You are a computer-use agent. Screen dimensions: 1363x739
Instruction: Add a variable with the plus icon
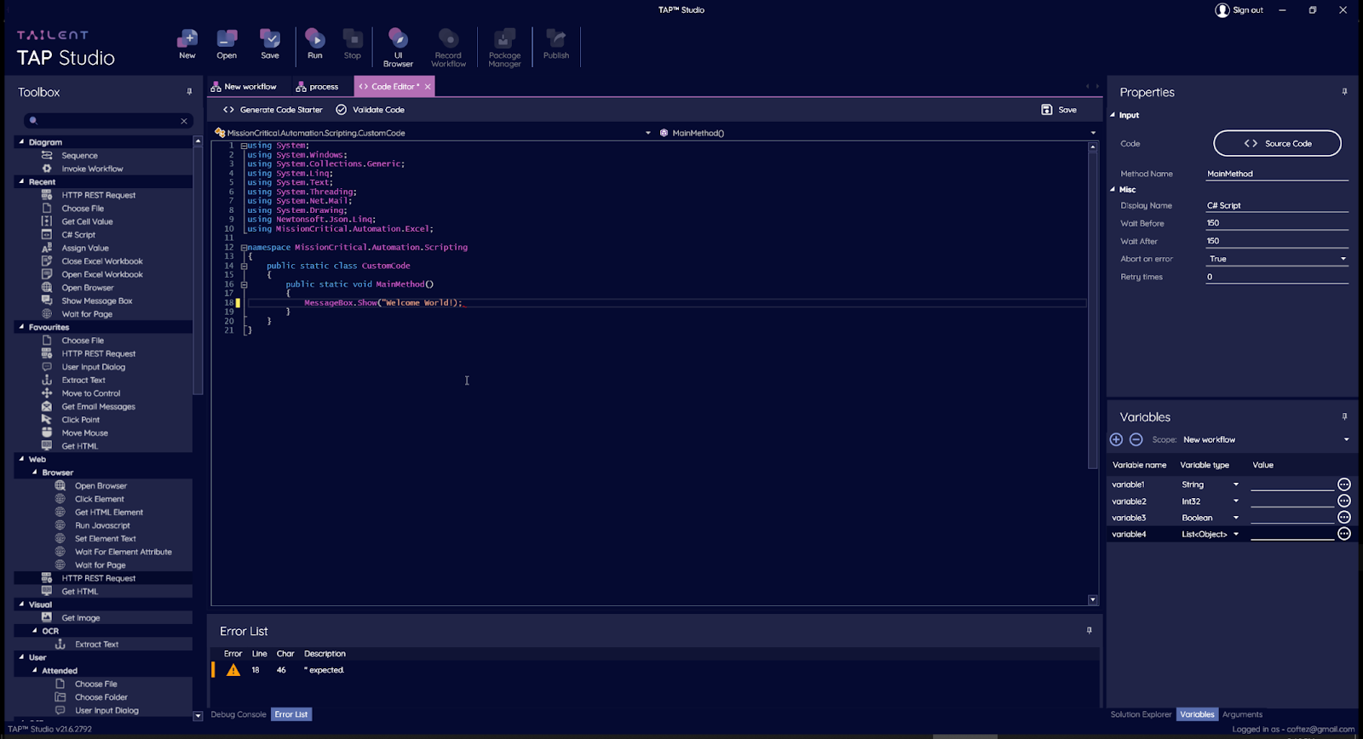[x=1116, y=439]
